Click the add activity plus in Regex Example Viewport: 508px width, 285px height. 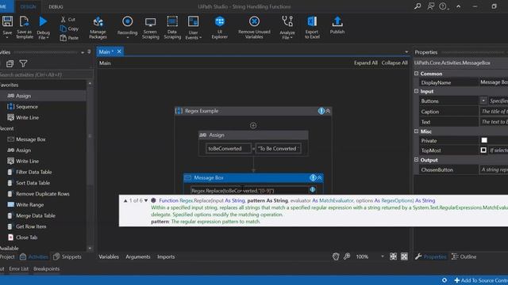tap(253, 125)
